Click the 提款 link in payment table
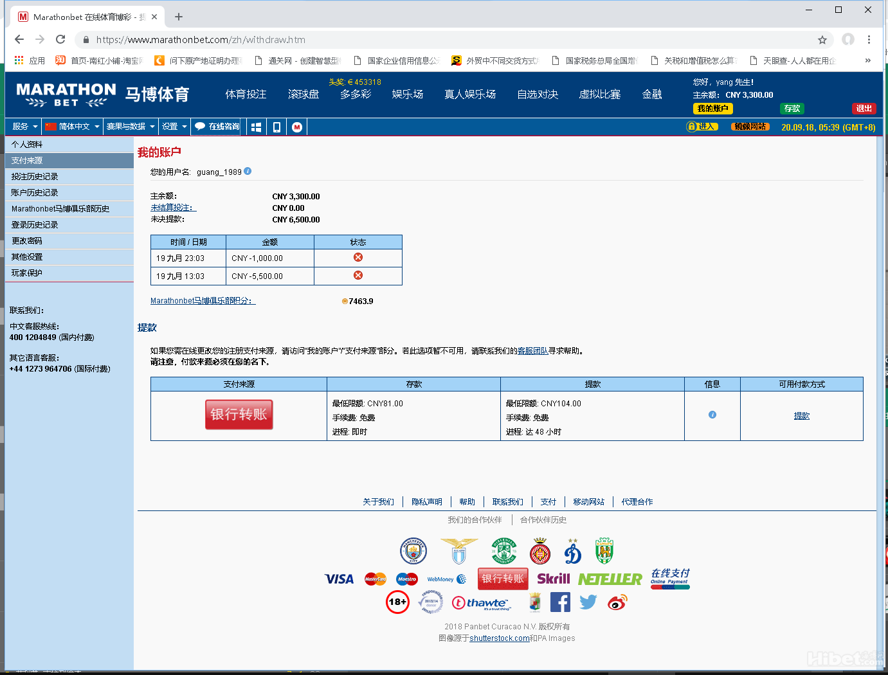The image size is (888, 675). [801, 416]
